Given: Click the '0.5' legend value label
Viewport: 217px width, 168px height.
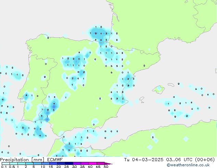Looking at the screenshot, I should tap(12, 167).
